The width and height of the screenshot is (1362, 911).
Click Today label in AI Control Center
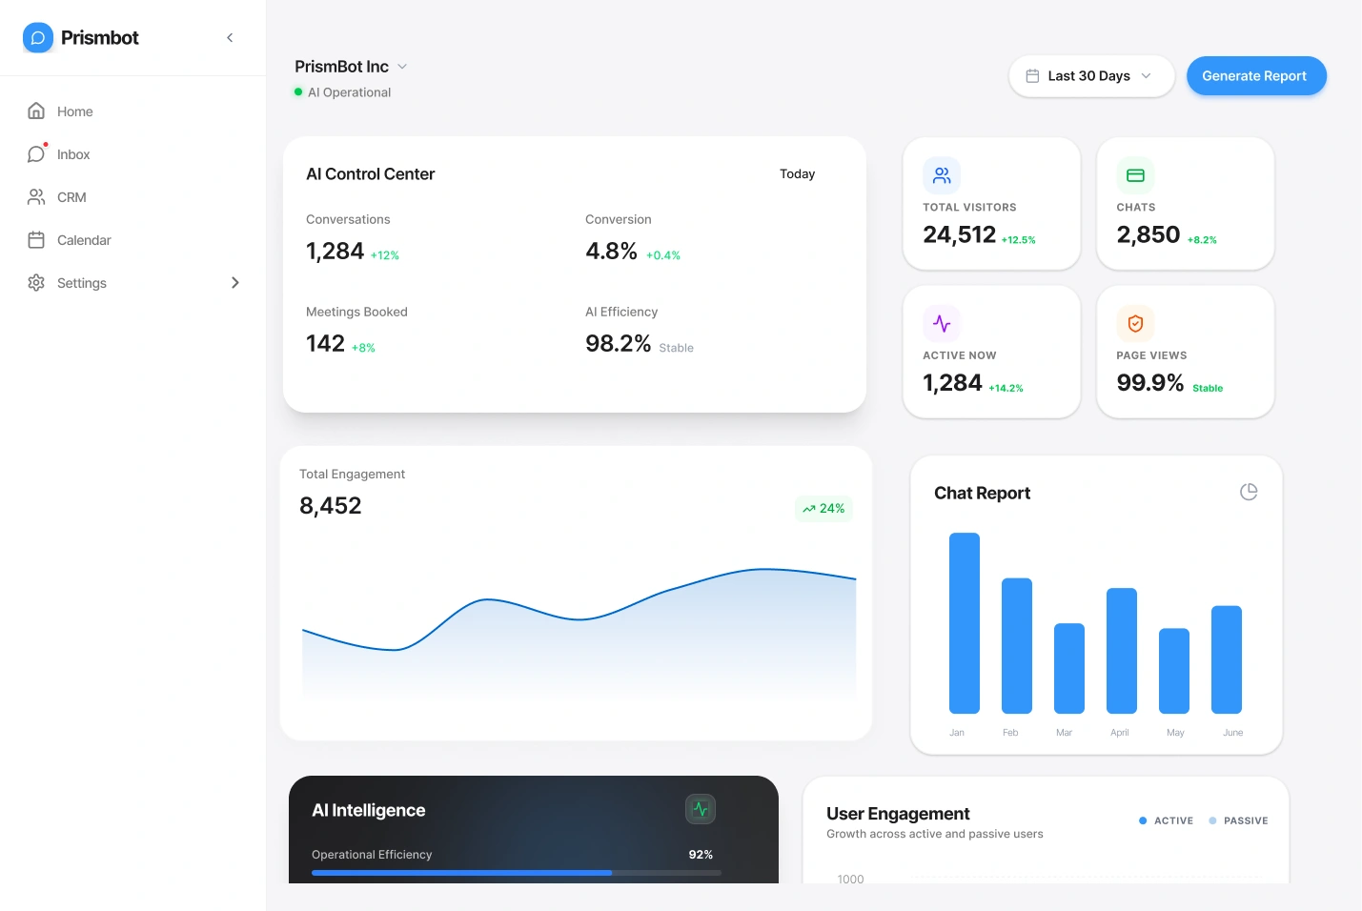(797, 173)
